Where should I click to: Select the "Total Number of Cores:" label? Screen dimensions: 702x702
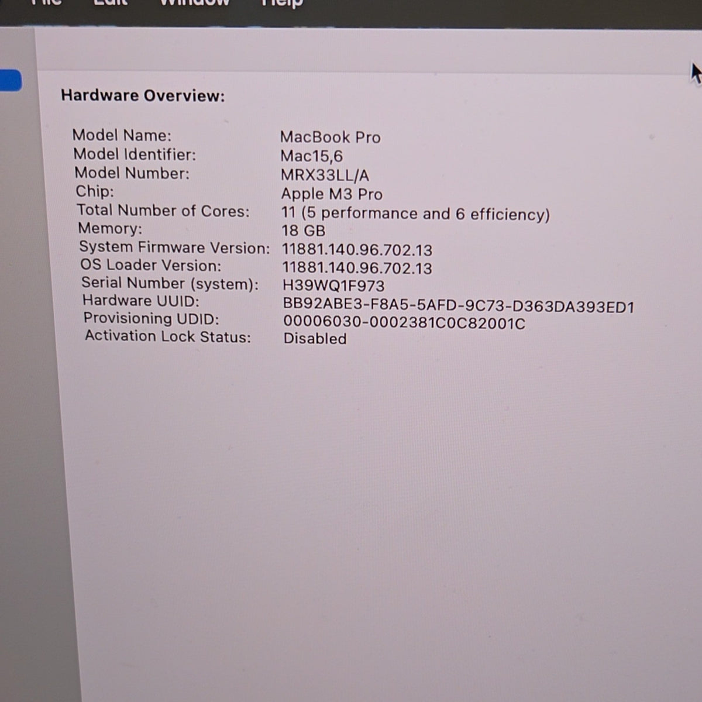(x=163, y=211)
